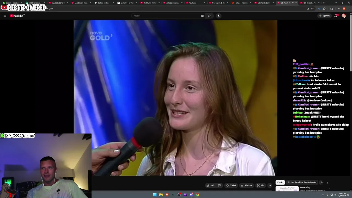352x198 pixels.
Task: Advance the filter chips with right chevron
Action: pyautogui.click(x=327, y=183)
